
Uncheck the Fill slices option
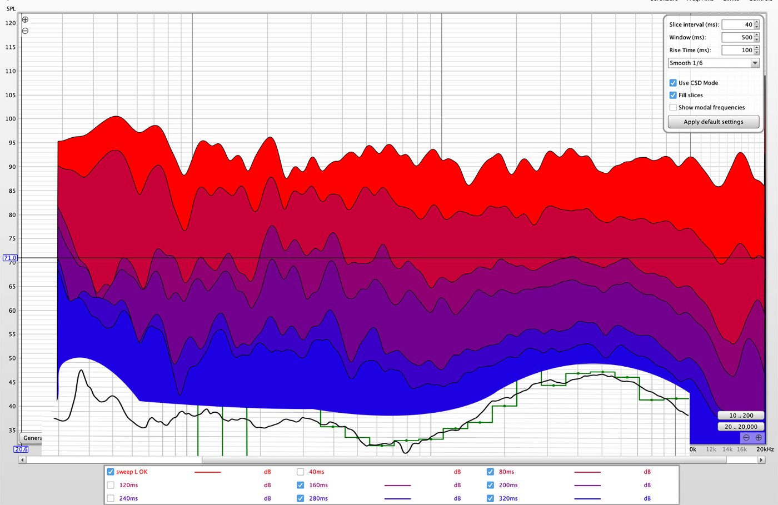673,95
